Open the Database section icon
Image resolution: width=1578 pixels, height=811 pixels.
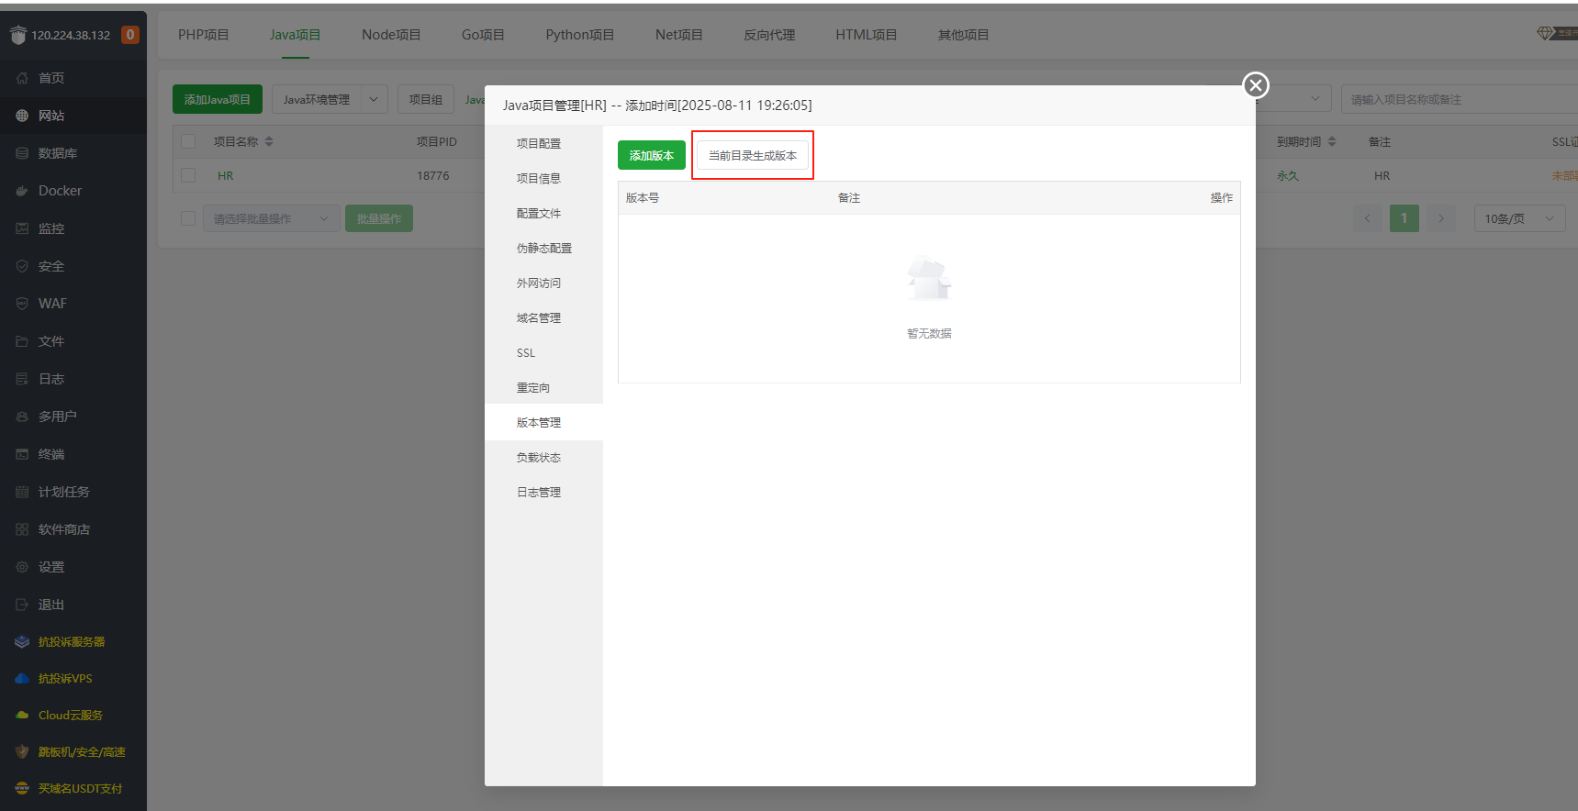[22, 153]
